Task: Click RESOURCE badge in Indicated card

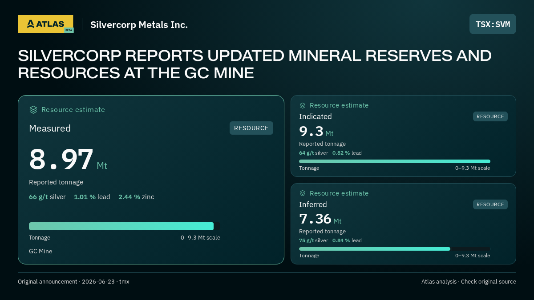Action: [x=490, y=116]
